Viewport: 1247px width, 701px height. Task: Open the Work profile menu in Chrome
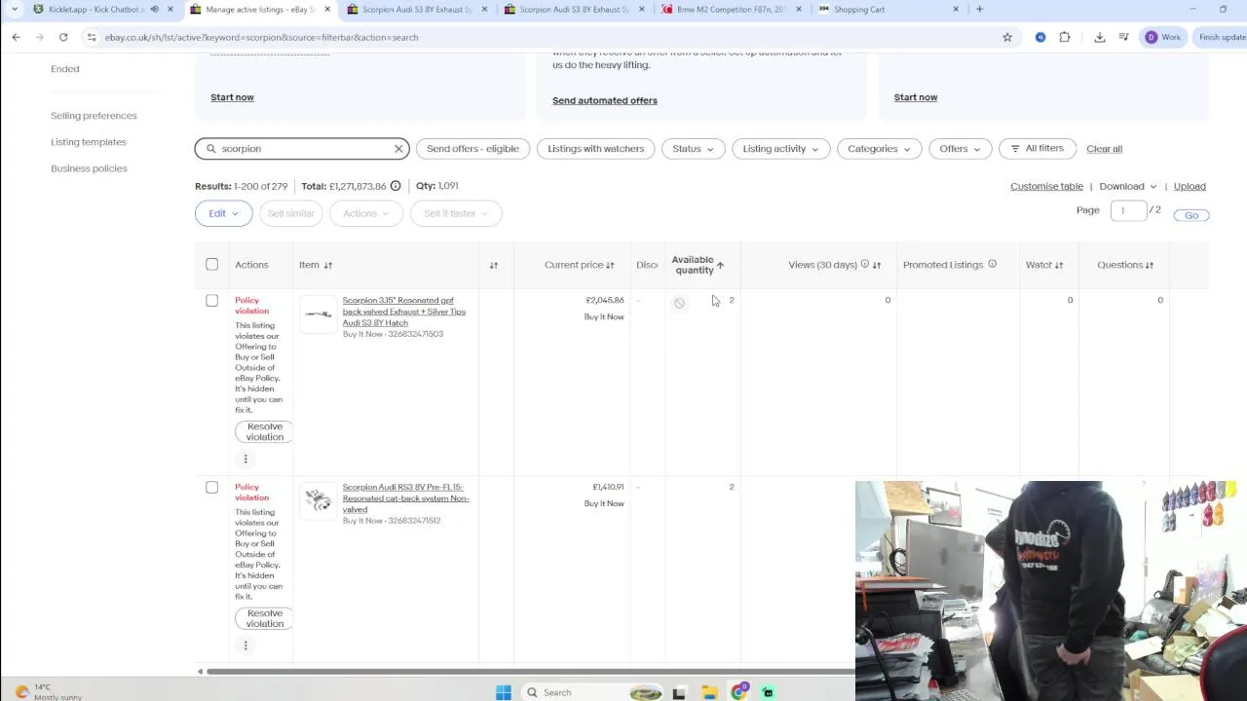1163,37
